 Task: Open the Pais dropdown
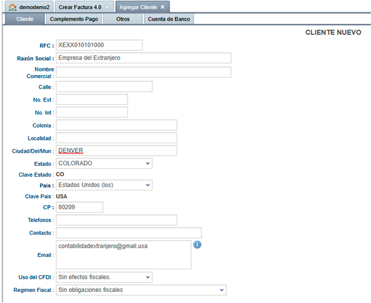[x=104, y=185]
